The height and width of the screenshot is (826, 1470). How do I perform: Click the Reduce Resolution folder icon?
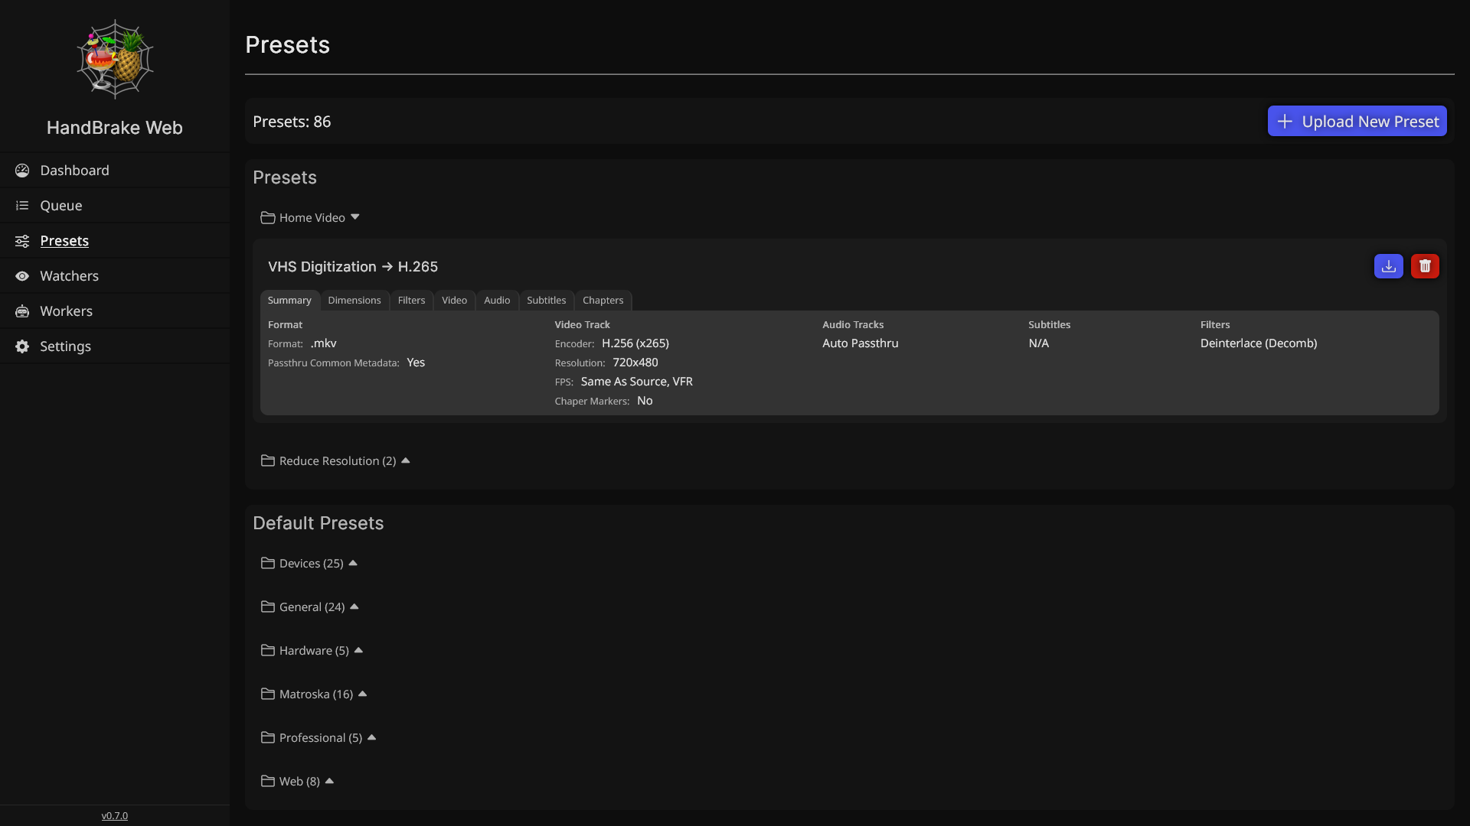click(267, 461)
